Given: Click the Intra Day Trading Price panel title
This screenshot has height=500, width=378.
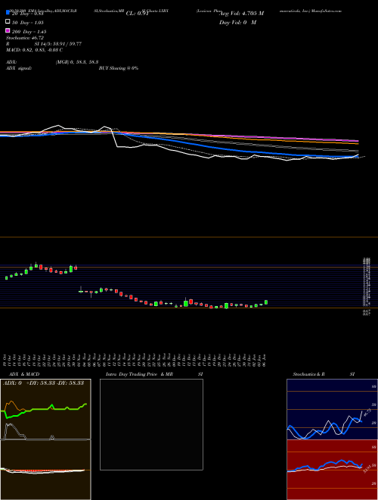Looking at the screenshot, I should pyautogui.click(x=154, y=374).
